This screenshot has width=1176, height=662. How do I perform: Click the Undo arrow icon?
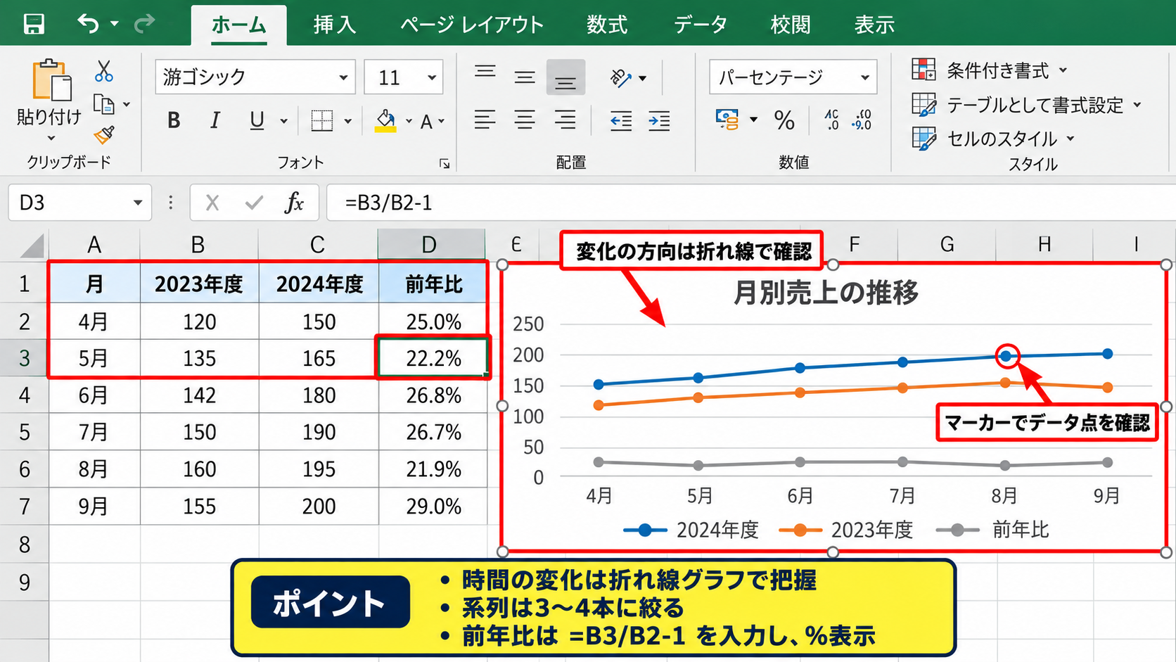point(88,24)
